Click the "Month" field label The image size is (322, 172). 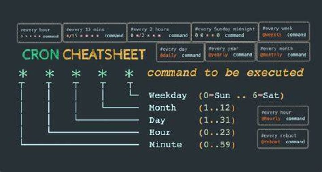[x=162, y=108]
